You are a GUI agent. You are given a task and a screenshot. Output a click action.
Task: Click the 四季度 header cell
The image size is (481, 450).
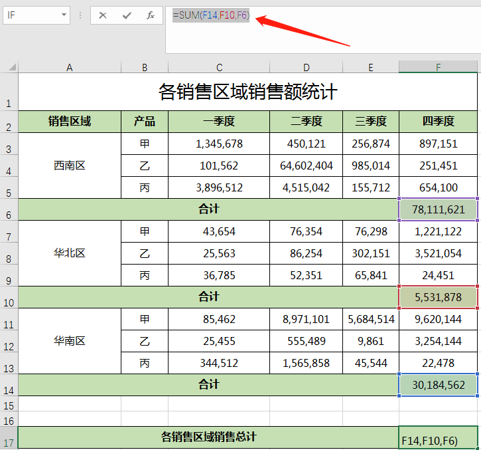[x=438, y=121]
